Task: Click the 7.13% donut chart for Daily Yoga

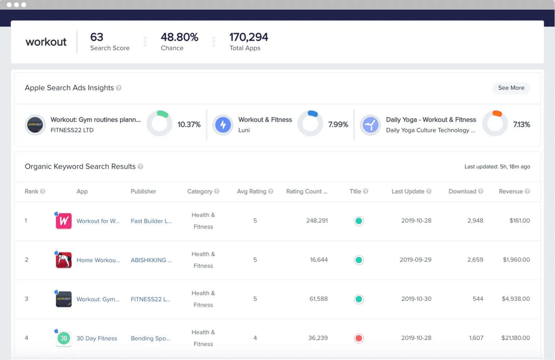Action: (495, 123)
